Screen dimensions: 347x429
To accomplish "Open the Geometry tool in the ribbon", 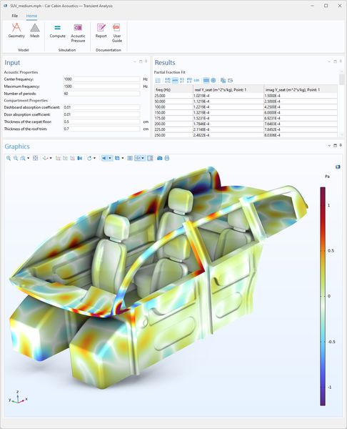I will click(16, 31).
